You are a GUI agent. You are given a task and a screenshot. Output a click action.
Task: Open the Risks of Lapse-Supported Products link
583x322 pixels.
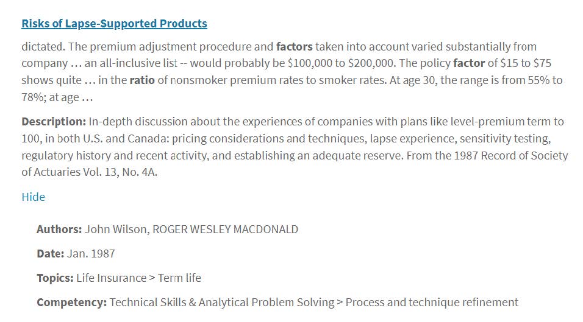(x=114, y=23)
